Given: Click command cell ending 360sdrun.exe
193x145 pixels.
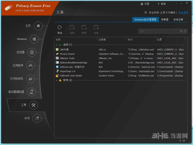Looking at the screenshot, I should point(141,49).
